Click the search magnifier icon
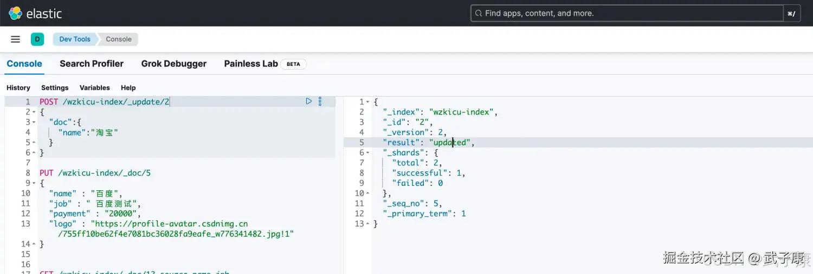This screenshot has height=274, width=813. coord(478,13)
